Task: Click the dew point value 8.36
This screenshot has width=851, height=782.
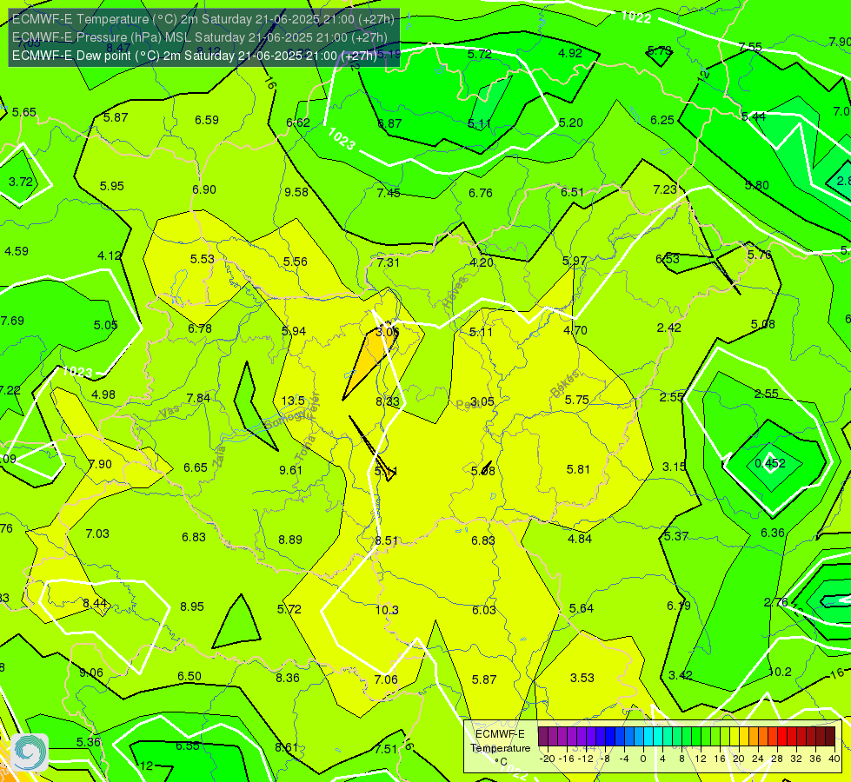Action: tap(288, 678)
